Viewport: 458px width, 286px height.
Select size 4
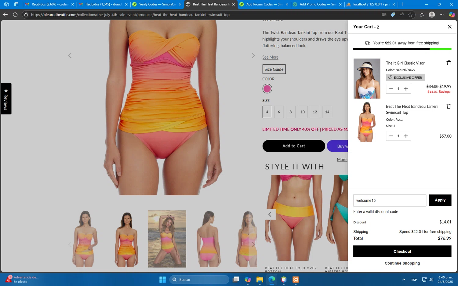tap(267, 112)
